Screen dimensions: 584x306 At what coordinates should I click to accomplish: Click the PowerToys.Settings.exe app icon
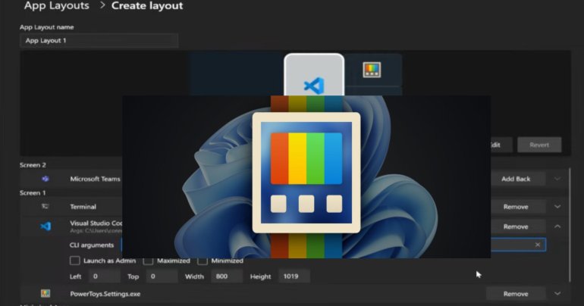46,293
